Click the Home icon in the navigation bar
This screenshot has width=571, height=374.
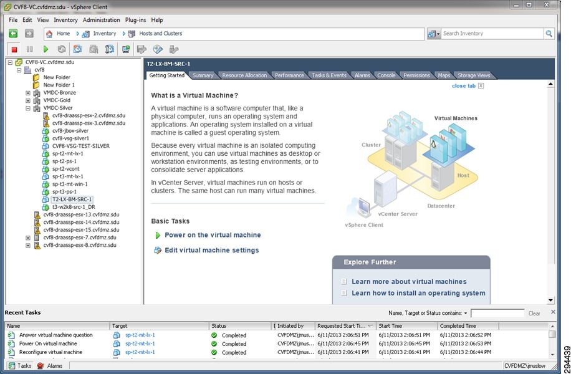click(x=49, y=34)
